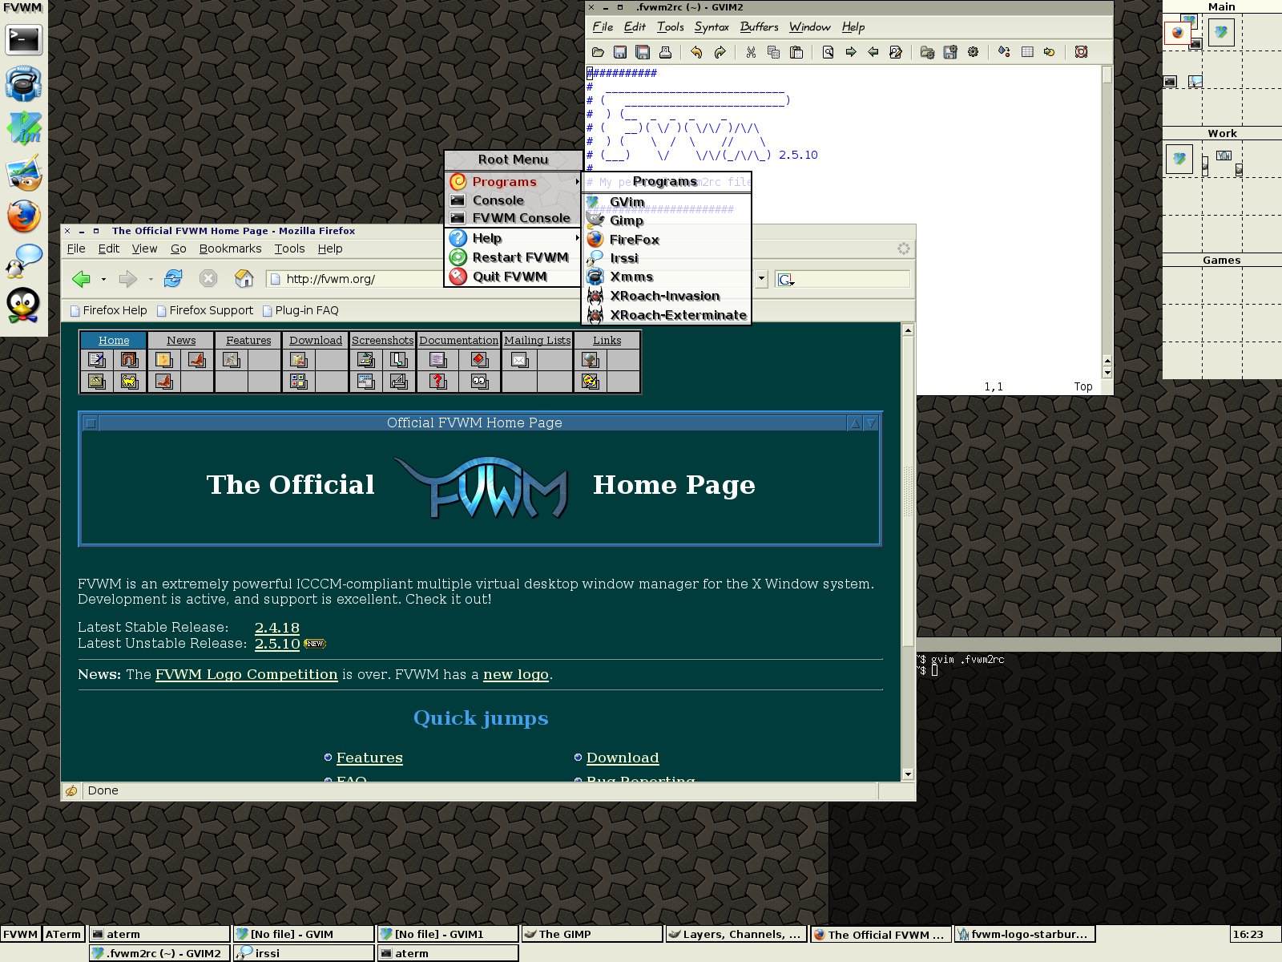
Task: Select XRoach-Exterminate in Programs submenu
Action: pos(667,315)
